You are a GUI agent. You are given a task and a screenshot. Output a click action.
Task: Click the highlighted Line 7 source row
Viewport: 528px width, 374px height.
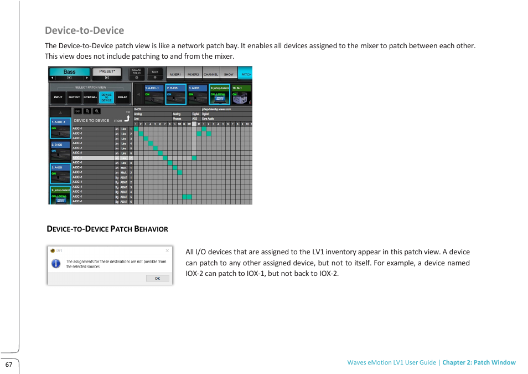(x=103, y=158)
